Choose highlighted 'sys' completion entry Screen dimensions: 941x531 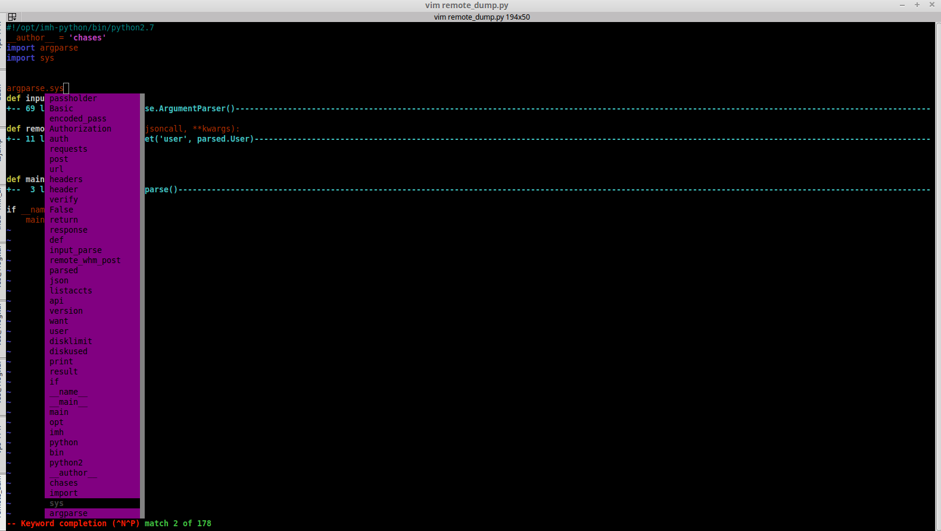point(57,503)
